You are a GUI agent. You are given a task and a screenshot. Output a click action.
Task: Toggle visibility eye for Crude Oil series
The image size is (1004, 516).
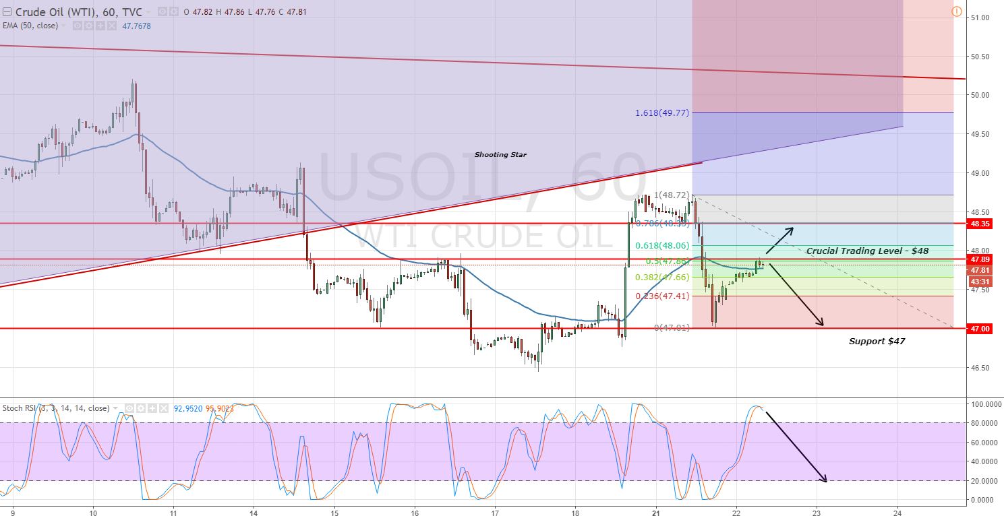[162, 11]
